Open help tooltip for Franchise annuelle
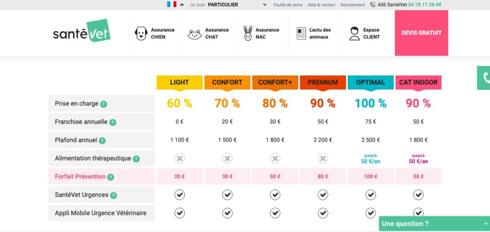 (112, 122)
